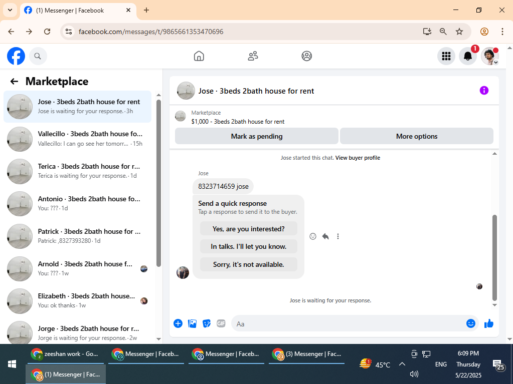The height and width of the screenshot is (384, 513).
Task: Choose a sticker icon
Action: [207, 323]
